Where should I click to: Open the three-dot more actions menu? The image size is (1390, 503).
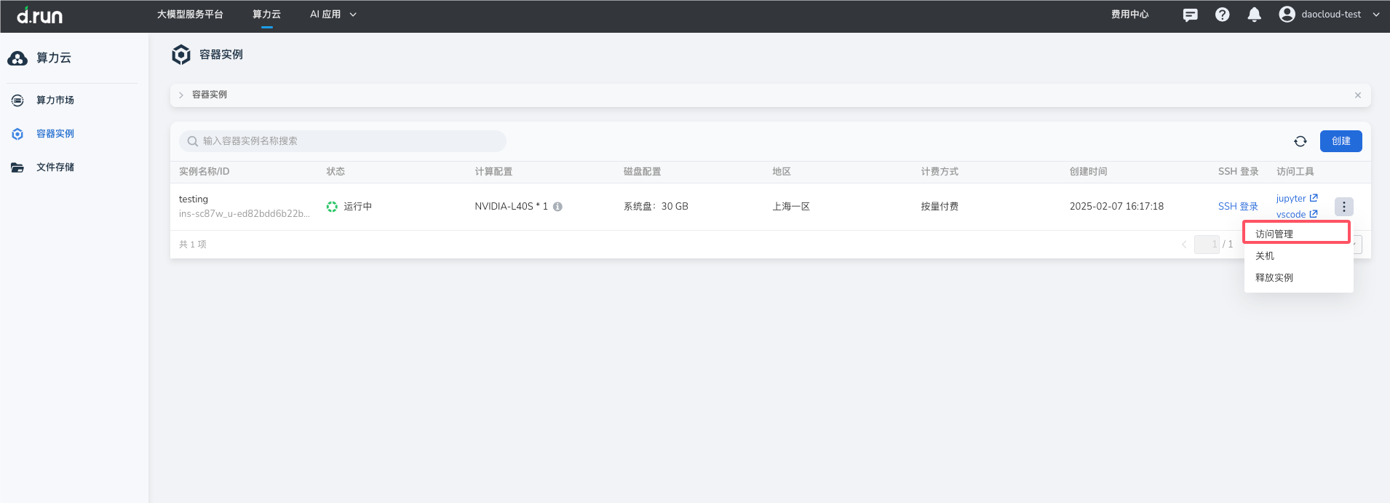pyautogui.click(x=1343, y=207)
